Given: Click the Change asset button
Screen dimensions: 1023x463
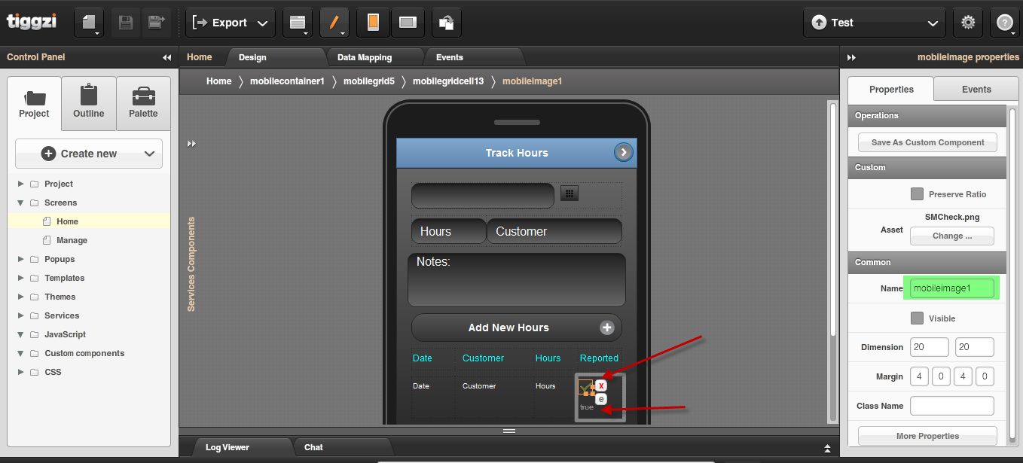Looking at the screenshot, I should [x=951, y=236].
